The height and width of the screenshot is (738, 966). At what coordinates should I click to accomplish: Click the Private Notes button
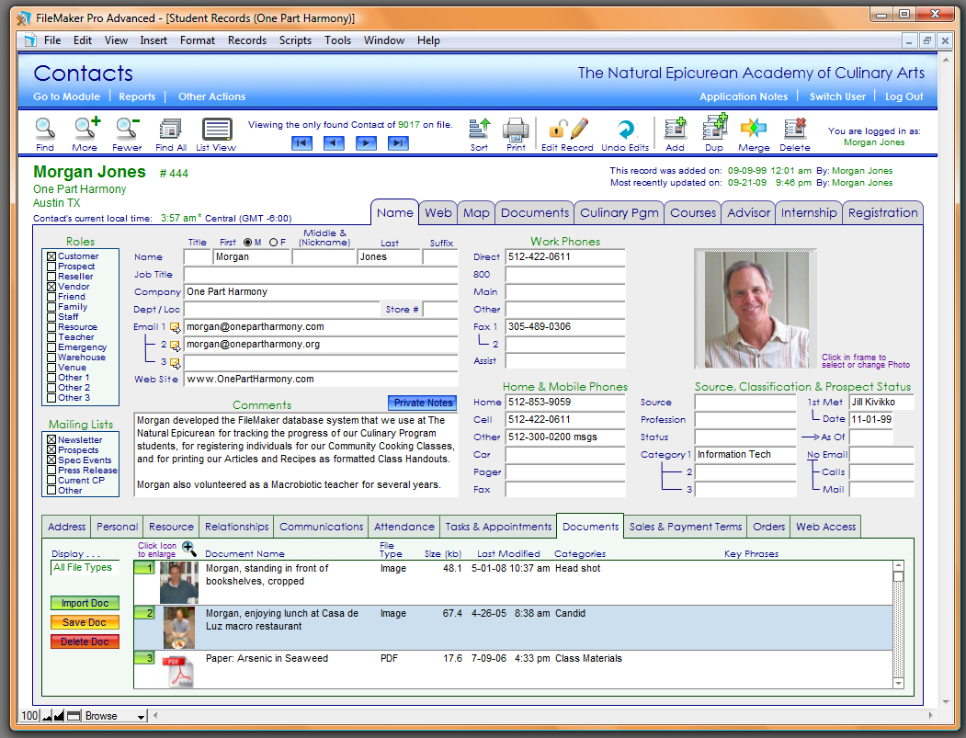(423, 403)
